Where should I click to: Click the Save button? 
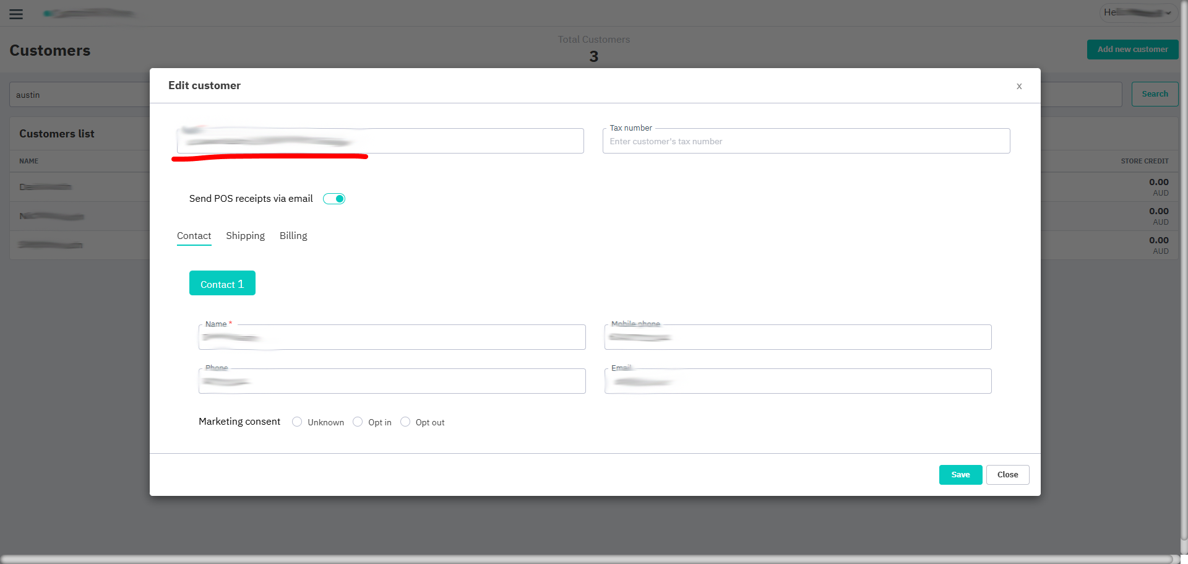(x=960, y=475)
